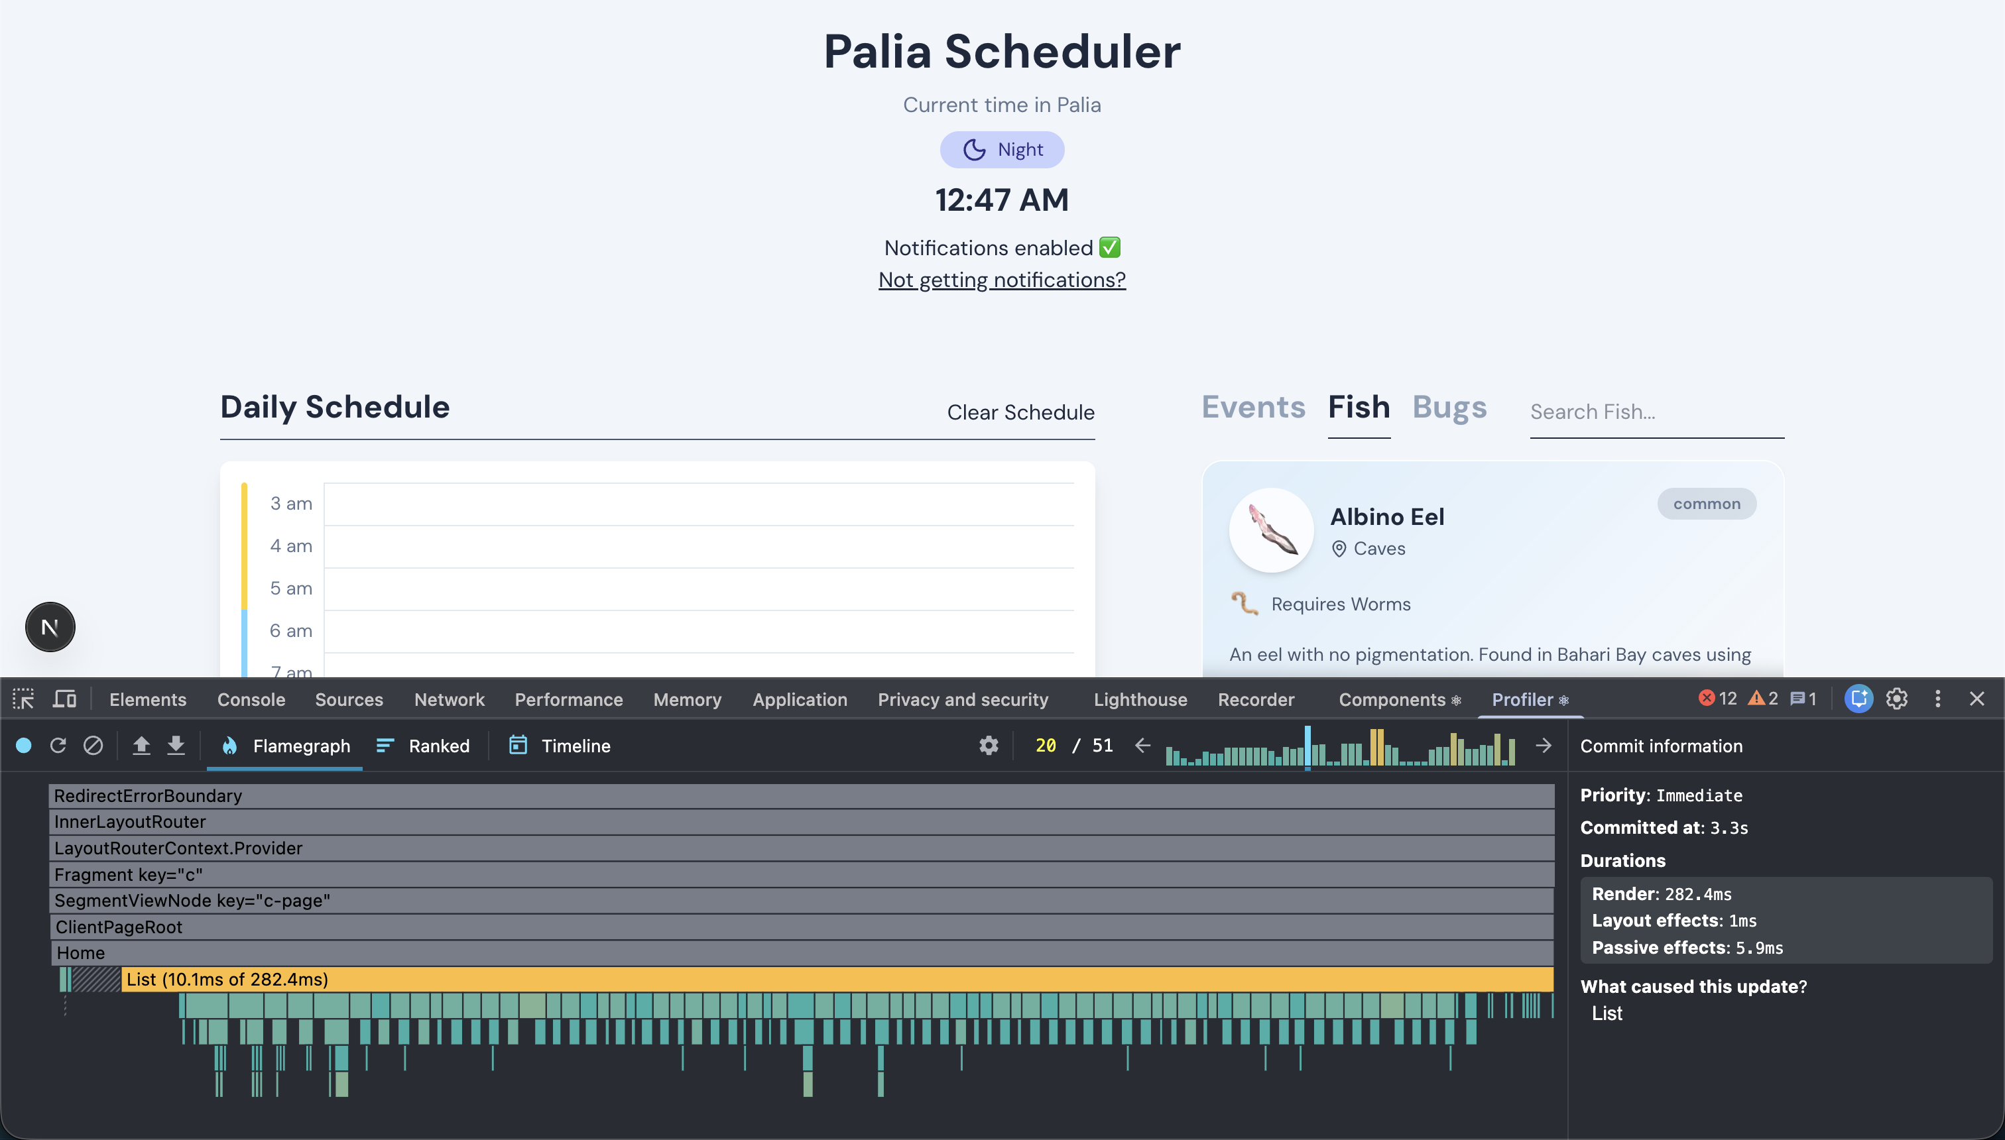
Task: Switch to the Bugs tab
Action: [x=1449, y=407]
